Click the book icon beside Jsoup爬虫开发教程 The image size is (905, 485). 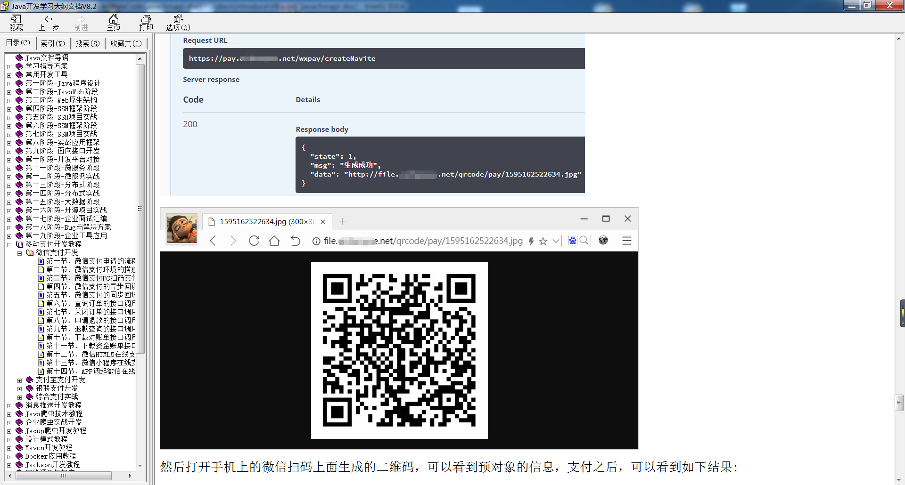[19, 430]
